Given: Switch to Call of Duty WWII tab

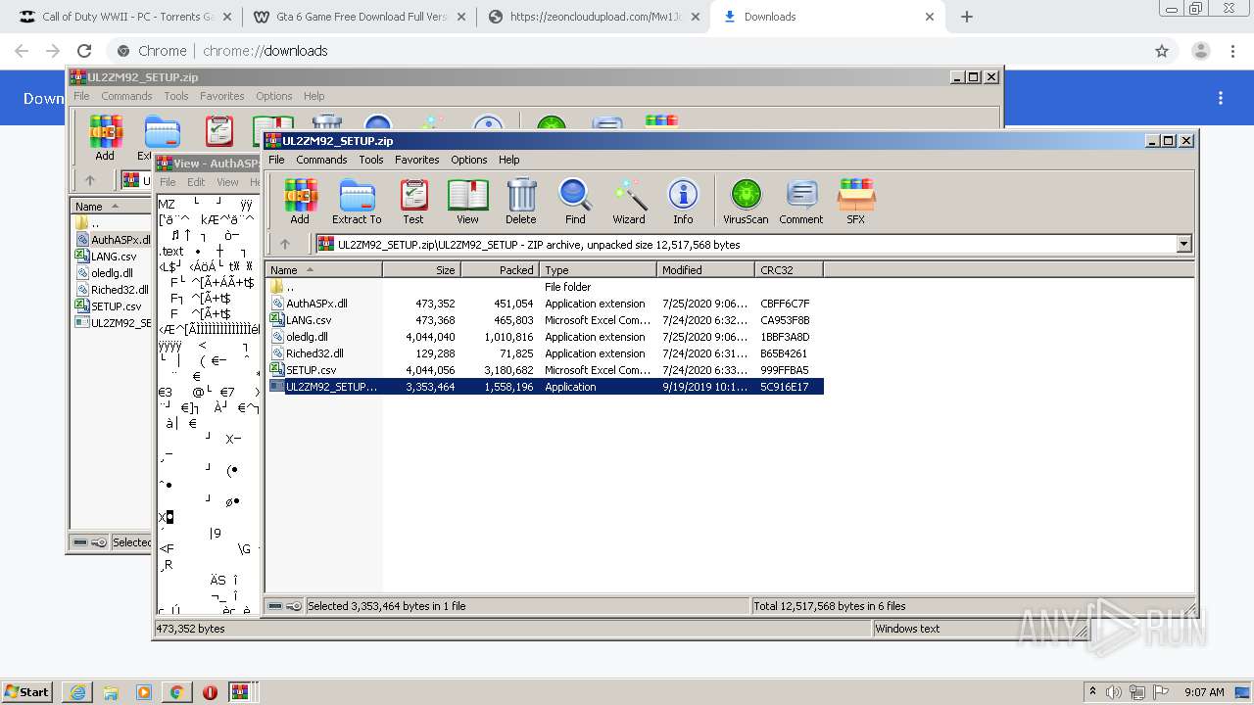Looking at the screenshot, I should tap(124, 17).
